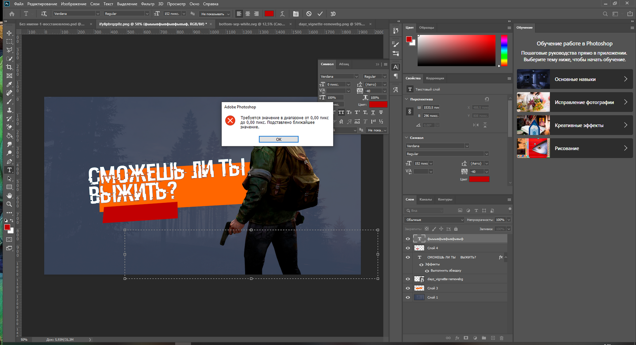Screen dimensions: 636x345
Task: Center text in options bar
Action: [247, 14]
